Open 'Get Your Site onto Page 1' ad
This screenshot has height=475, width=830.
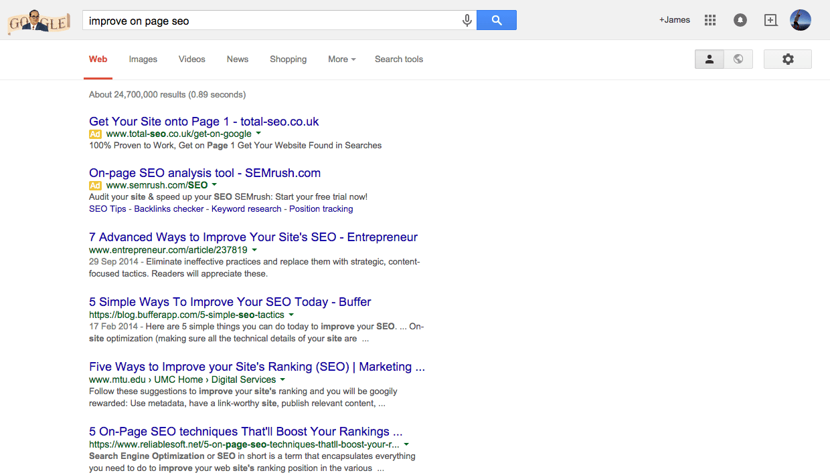click(204, 122)
